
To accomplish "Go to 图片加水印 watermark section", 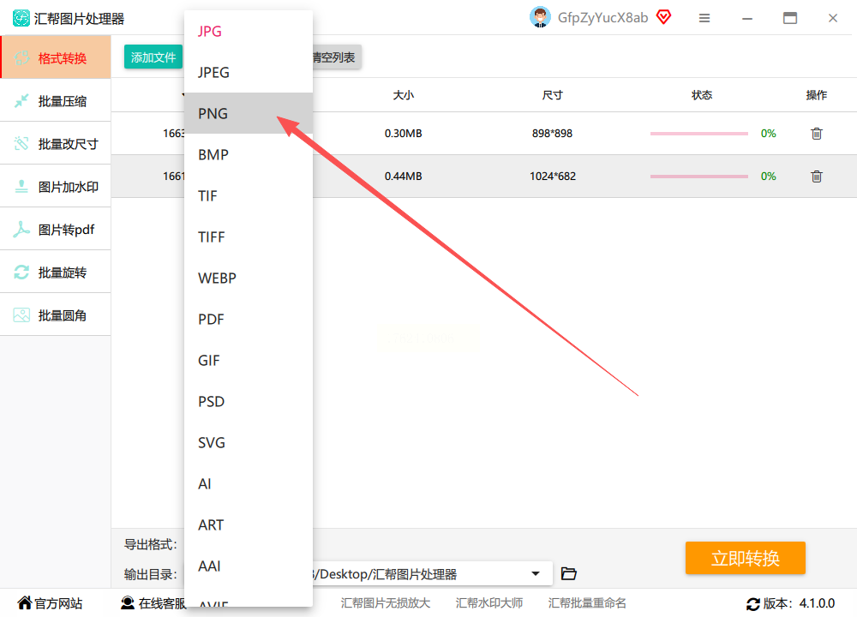I will (x=56, y=186).
